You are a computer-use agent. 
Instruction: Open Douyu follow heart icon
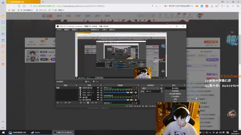coord(166,15)
